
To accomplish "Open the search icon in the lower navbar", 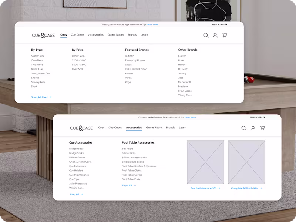I will click(x=244, y=128).
